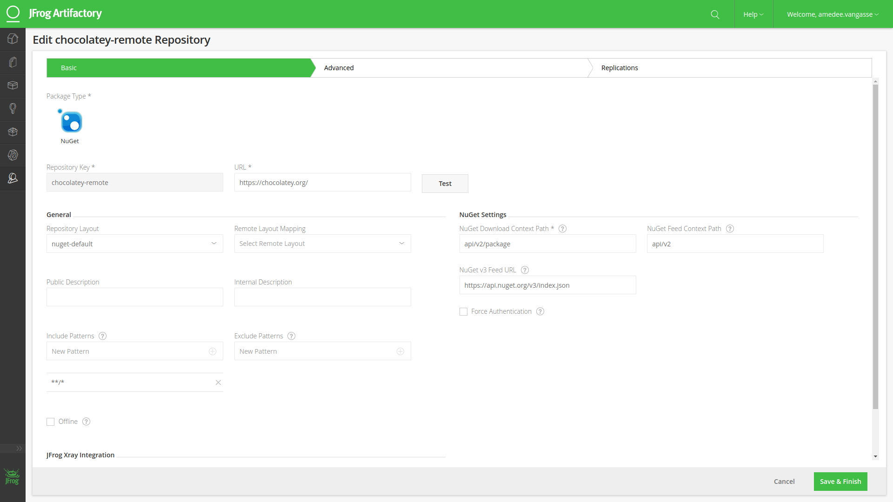893x502 pixels.
Task: Click the NuGet Feed Context Path field
Action: tap(735, 244)
